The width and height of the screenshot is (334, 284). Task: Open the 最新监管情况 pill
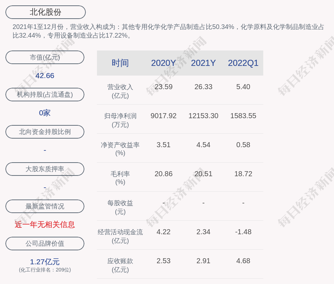click(x=45, y=206)
